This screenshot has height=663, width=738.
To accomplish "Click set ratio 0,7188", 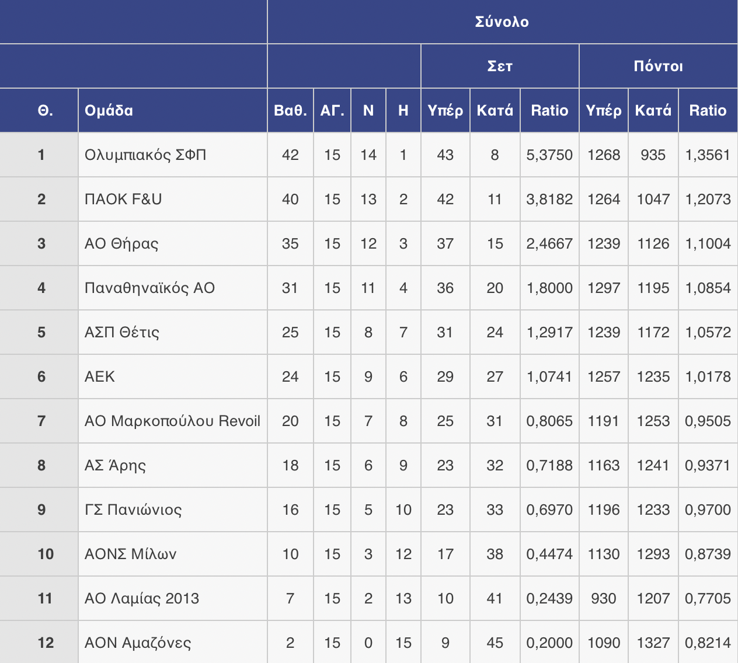I will click(x=549, y=465).
